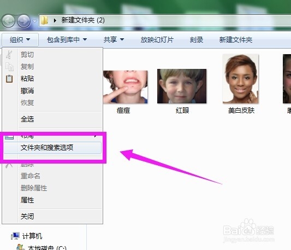Click the folder icon in address bar
The height and width of the screenshot is (250, 291).
point(44,20)
